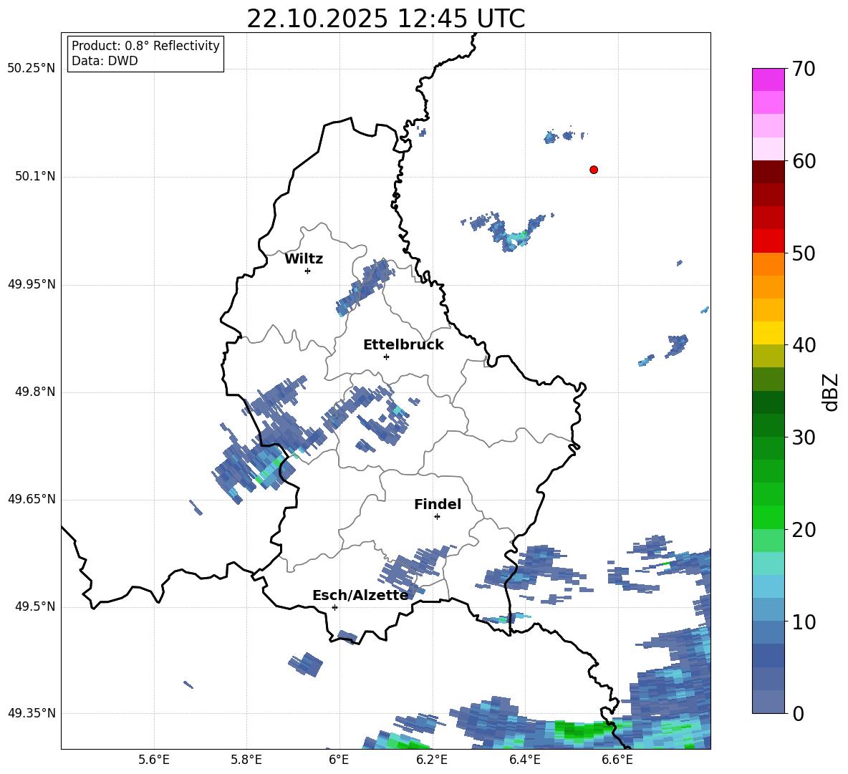The height and width of the screenshot is (774, 848).
Task: Click the 40 tick on colorbar
Action: click(x=804, y=345)
